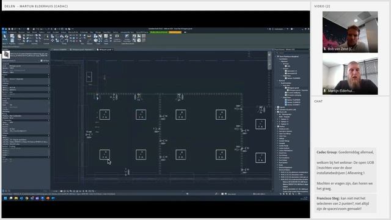This screenshot has height=220, width=391.
Task: Click the type selector family thumbnail
Action: pyautogui.click(x=6, y=54)
